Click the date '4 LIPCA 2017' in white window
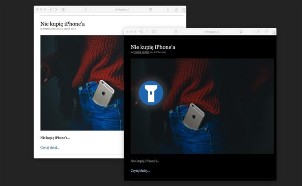 pos(69,29)
